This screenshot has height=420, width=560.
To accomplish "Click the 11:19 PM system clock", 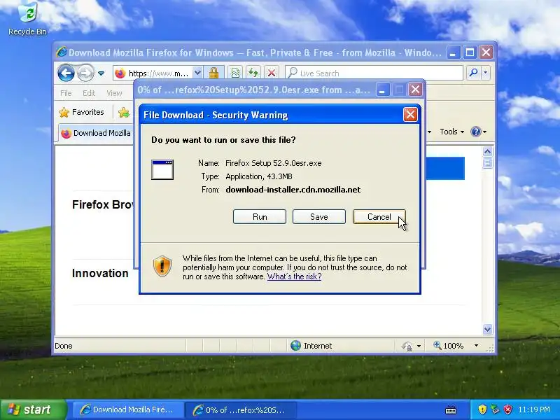I will (x=534, y=409).
